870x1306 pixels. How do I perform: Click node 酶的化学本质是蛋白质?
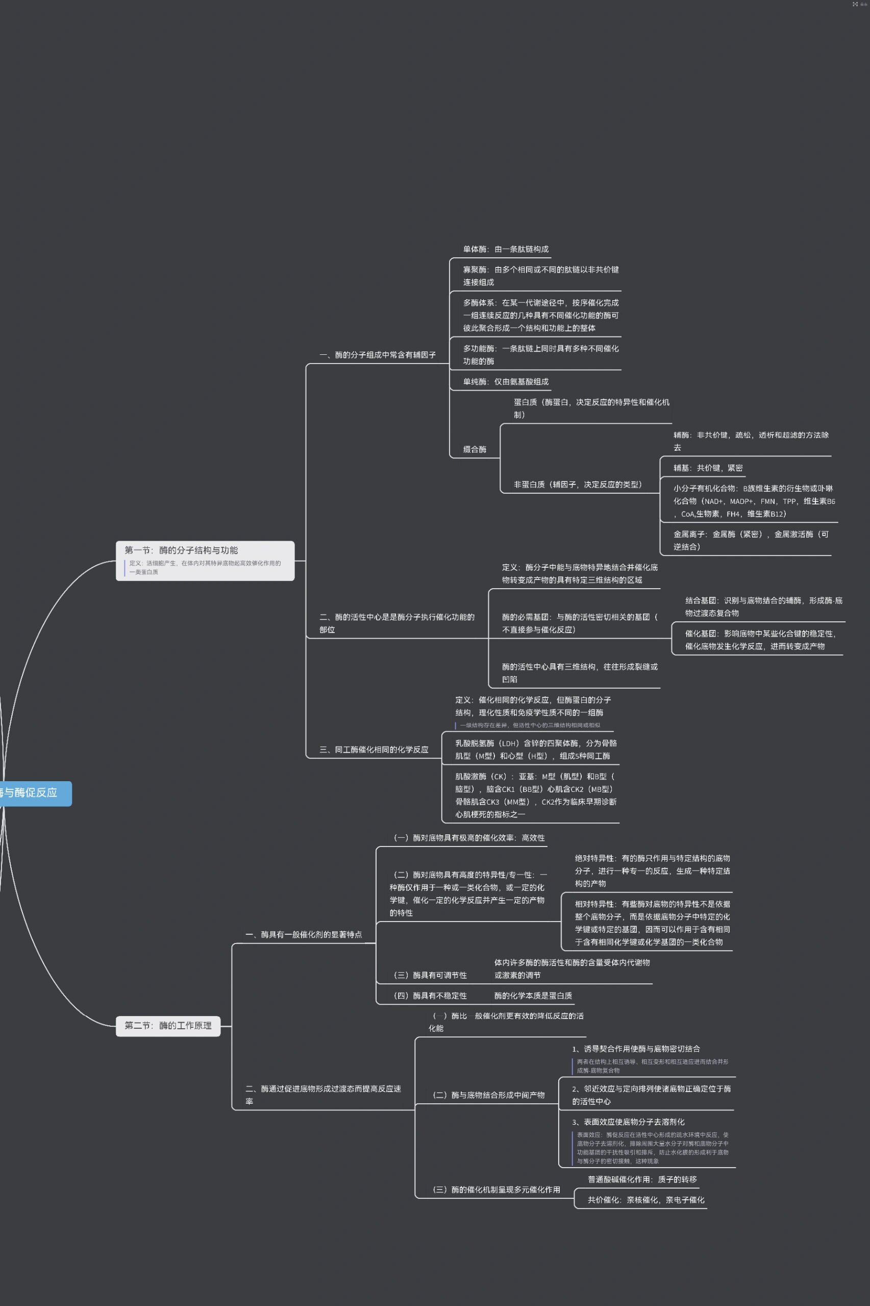533,996
